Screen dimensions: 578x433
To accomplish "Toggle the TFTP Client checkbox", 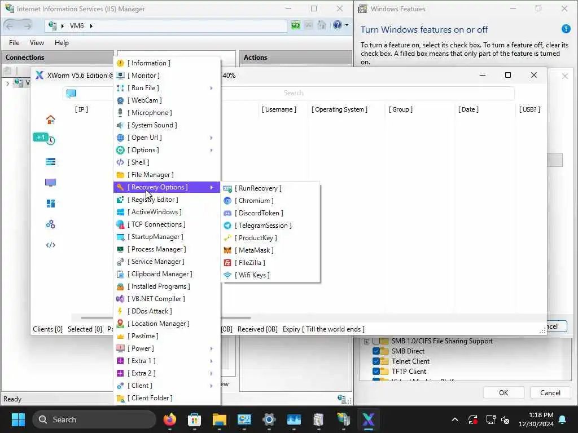I will (376, 372).
